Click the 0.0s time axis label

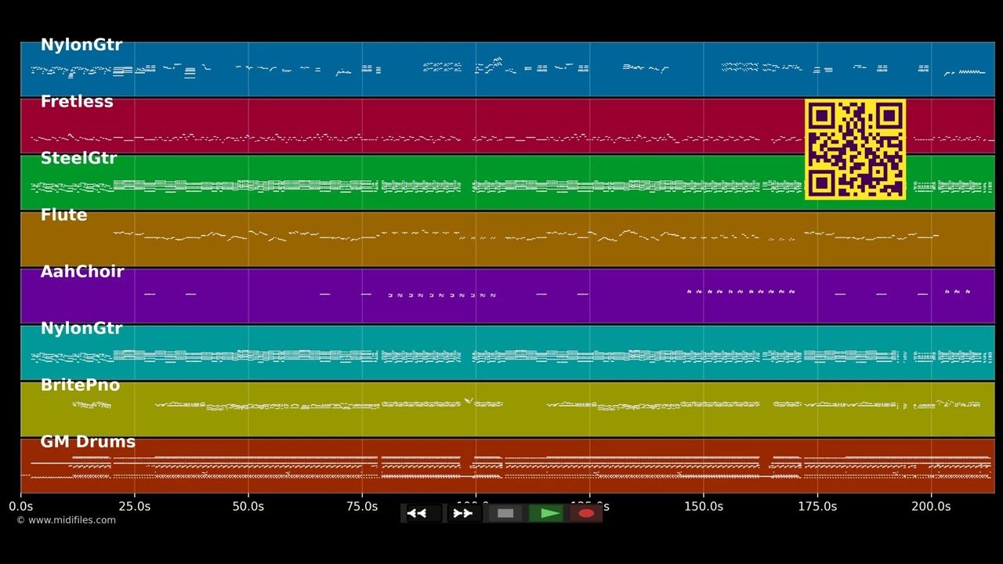(x=20, y=507)
